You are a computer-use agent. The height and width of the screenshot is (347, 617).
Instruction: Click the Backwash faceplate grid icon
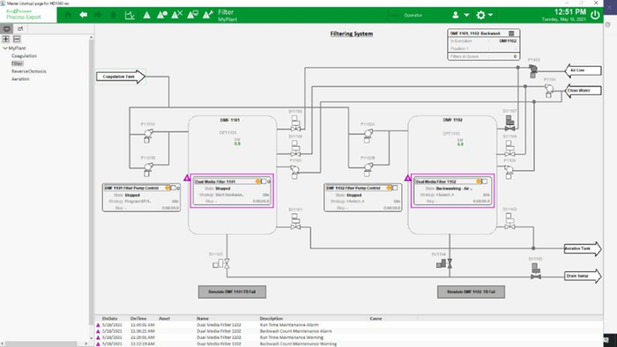[x=511, y=33]
